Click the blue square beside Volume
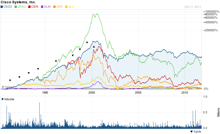The height and width of the screenshot is (134, 220). [2, 99]
